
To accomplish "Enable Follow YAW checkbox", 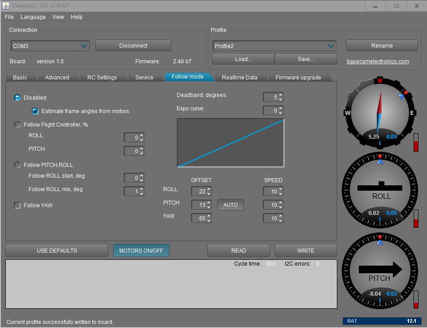I will [18, 206].
